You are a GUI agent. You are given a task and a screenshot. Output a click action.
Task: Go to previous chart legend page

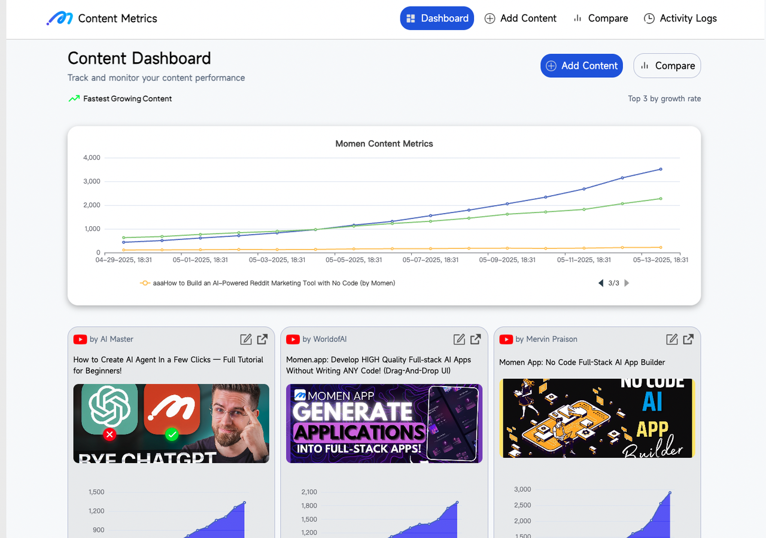click(601, 283)
